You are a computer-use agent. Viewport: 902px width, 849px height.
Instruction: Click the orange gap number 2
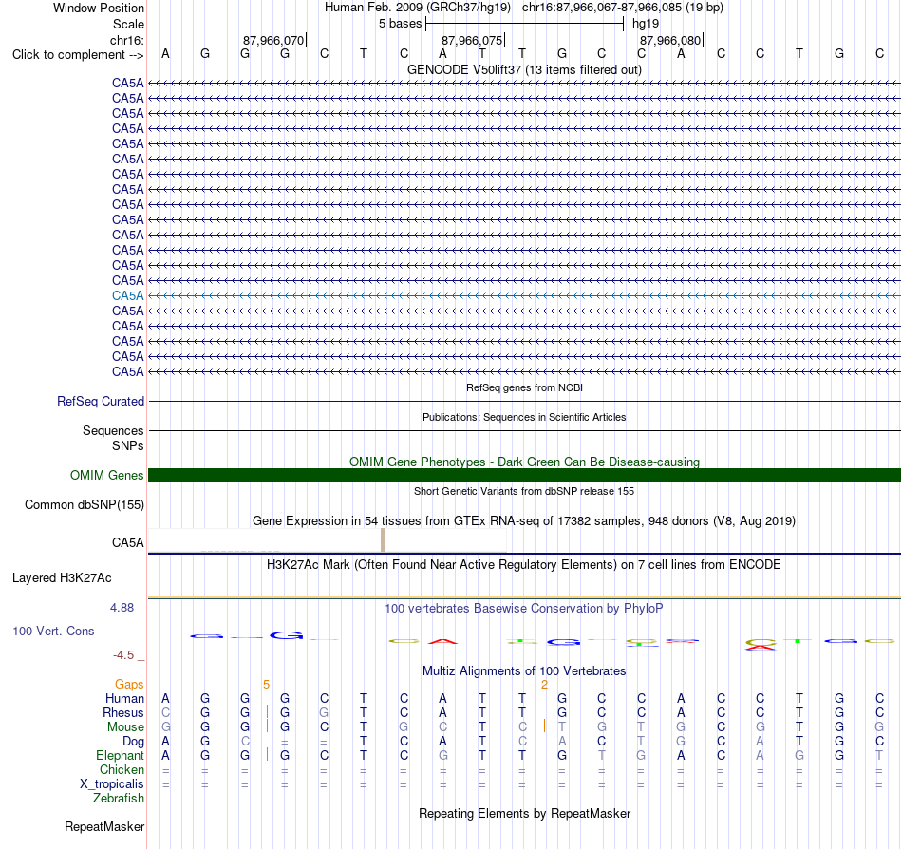pyautogui.click(x=544, y=685)
